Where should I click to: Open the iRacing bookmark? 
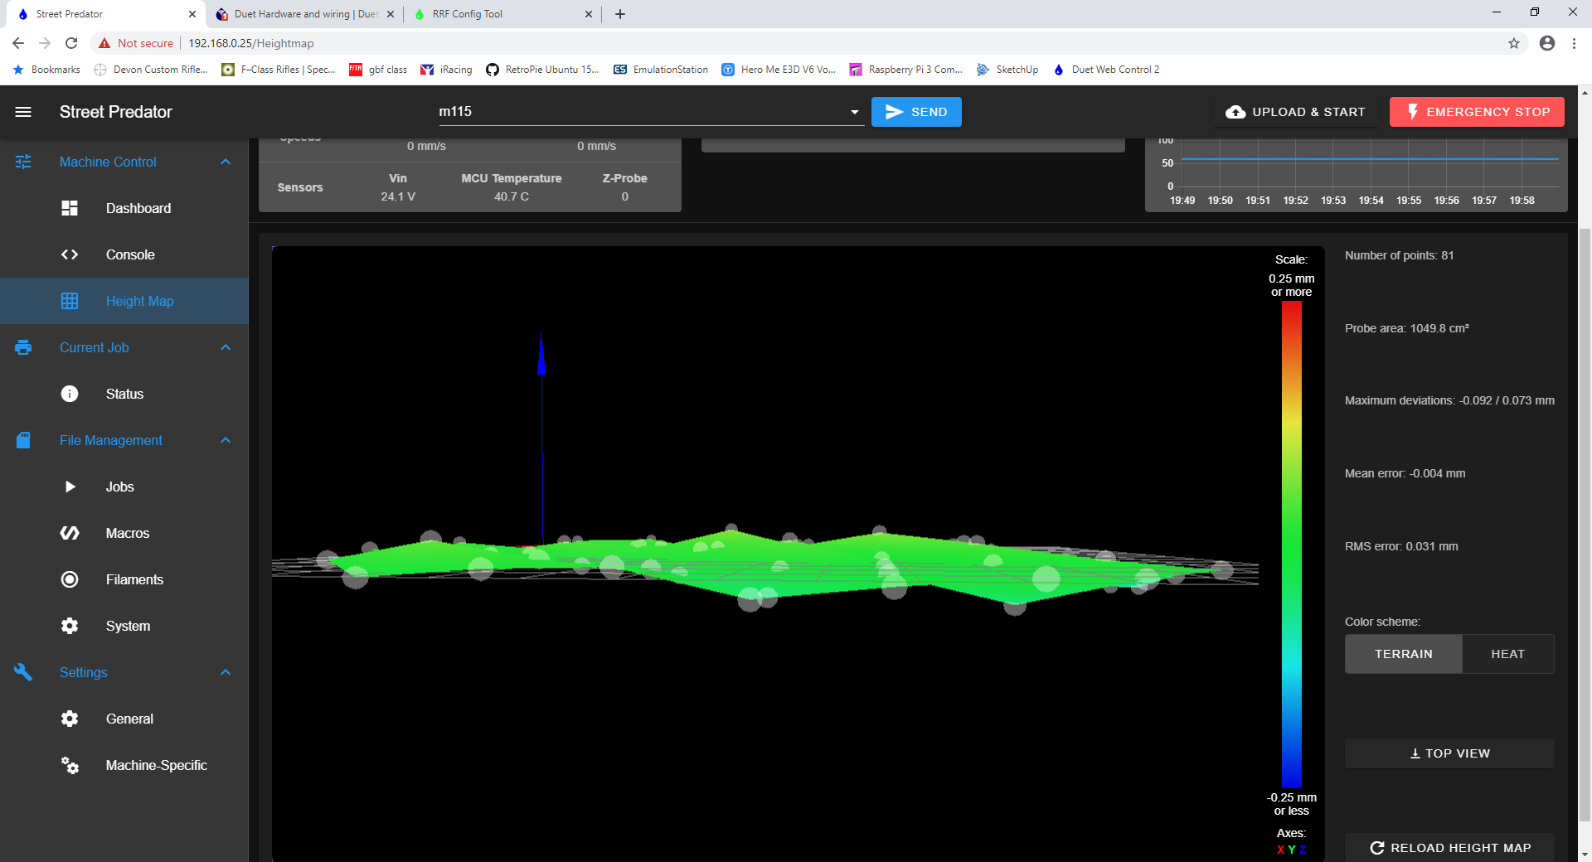coord(446,70)
